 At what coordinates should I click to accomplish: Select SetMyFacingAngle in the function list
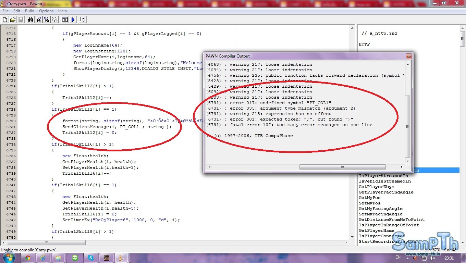click(380, 214)
